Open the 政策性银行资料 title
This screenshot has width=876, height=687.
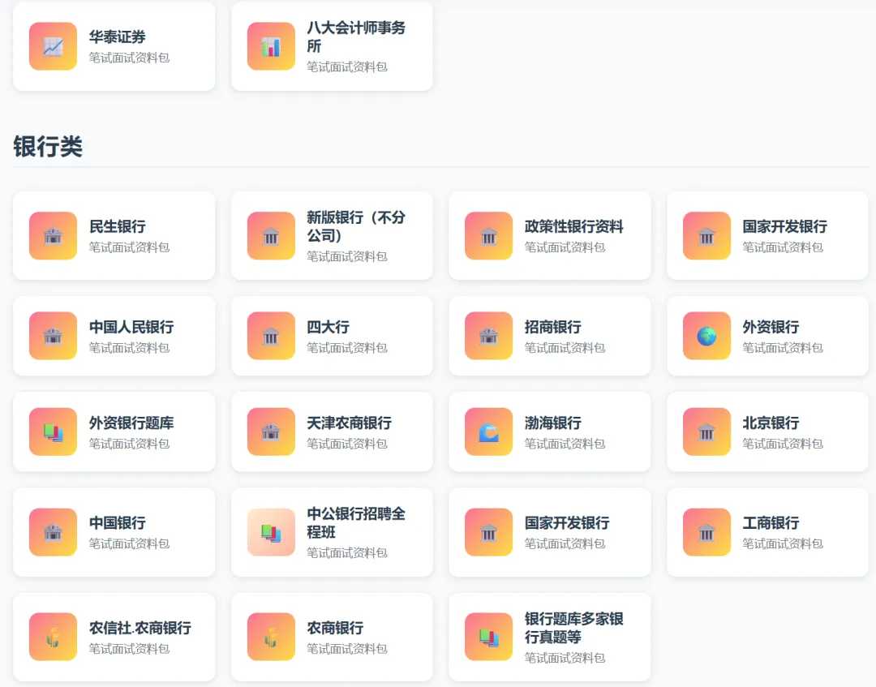(x=573, y=226)
